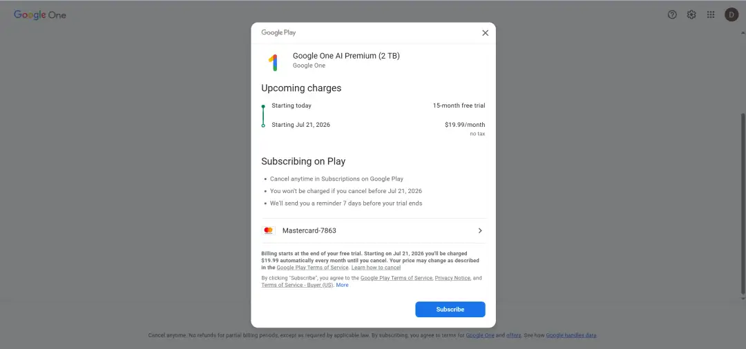The width and height of the screenshot is (746, 349).
Task: Click the account avatar labeled D
Action: point(731,14)
